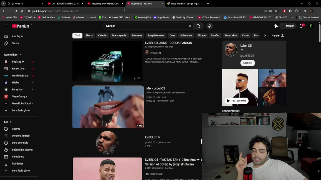
Task: Click the Oluştur create button
Action: pyautogui.click(x=287, y=26)
